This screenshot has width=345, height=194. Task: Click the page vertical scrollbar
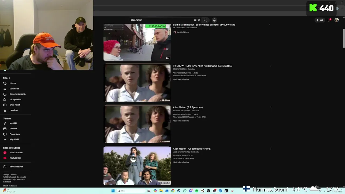pos(344,38)
